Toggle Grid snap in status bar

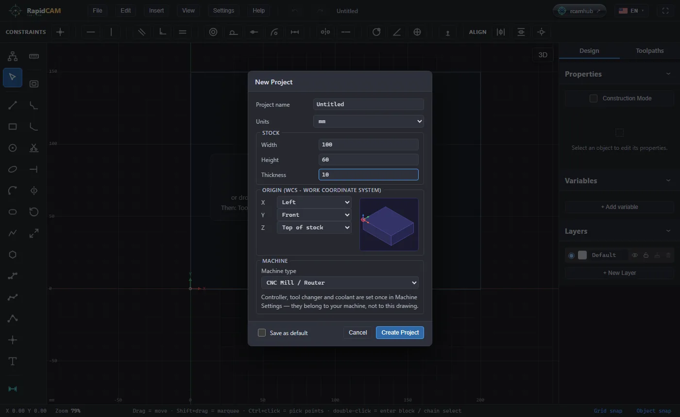tap(608, 411)
